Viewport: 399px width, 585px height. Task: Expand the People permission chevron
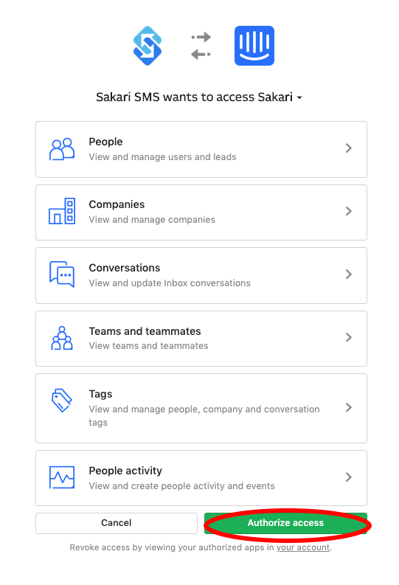click(x=349, y=148)
